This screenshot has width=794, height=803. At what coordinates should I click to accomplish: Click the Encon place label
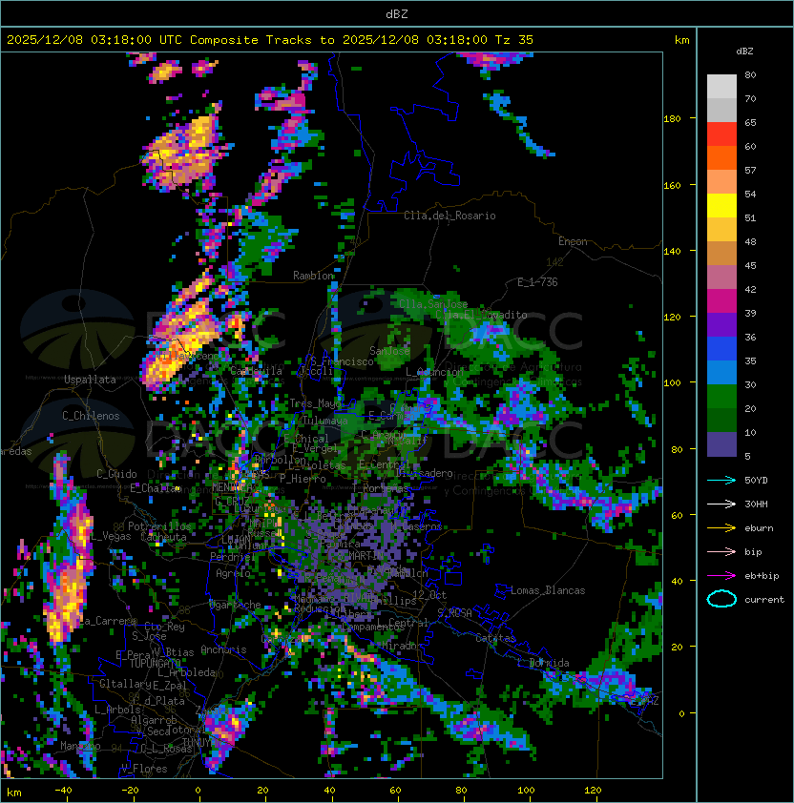[573, 241]
